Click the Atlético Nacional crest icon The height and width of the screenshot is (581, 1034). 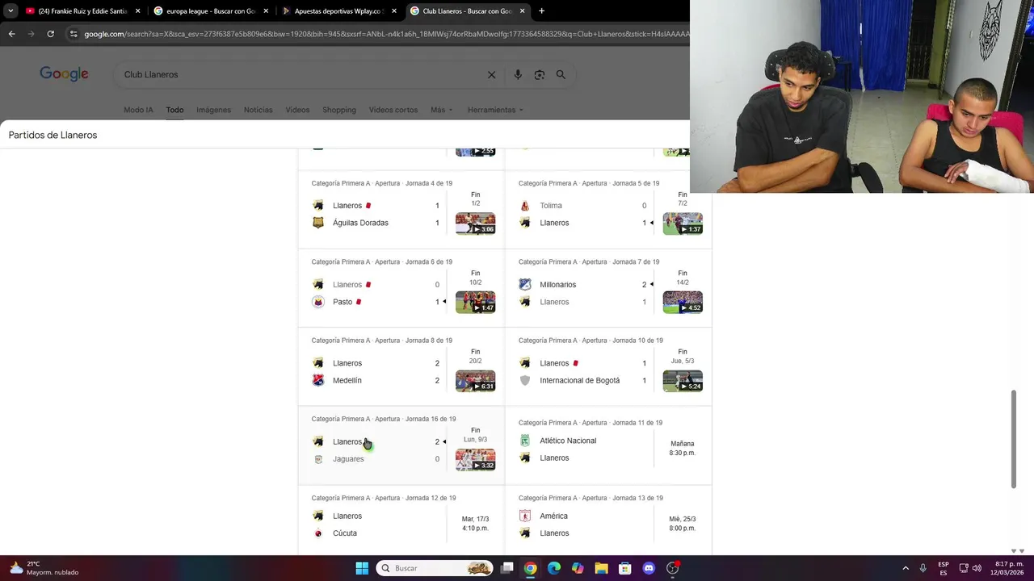pos(525,441)
